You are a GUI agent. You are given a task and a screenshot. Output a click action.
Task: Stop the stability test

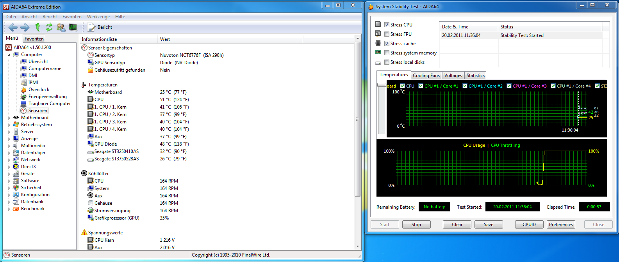click(x=416, y=225)
